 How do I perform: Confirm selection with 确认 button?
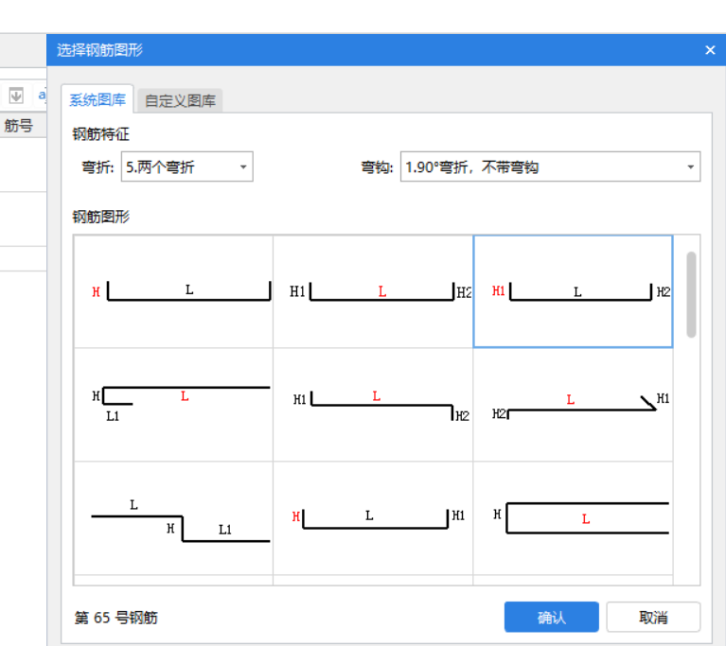pos(551,618)
